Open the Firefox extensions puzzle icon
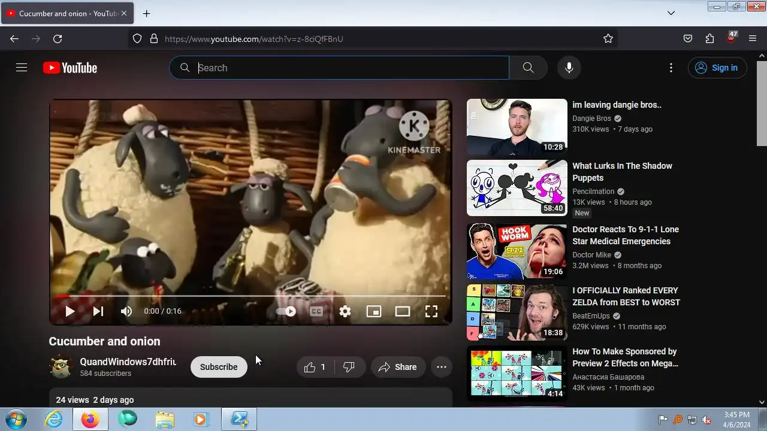Viewport: 767px width, 431px height. 709,38
